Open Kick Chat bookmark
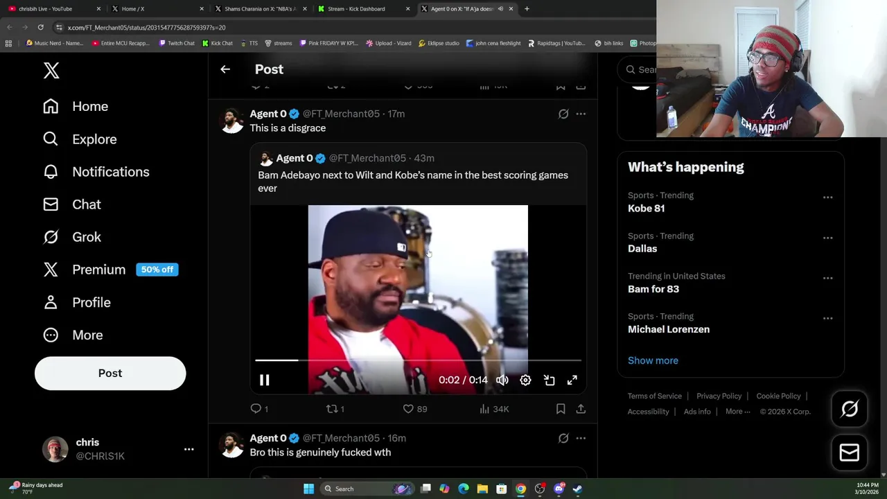 [x=218, y=43]
